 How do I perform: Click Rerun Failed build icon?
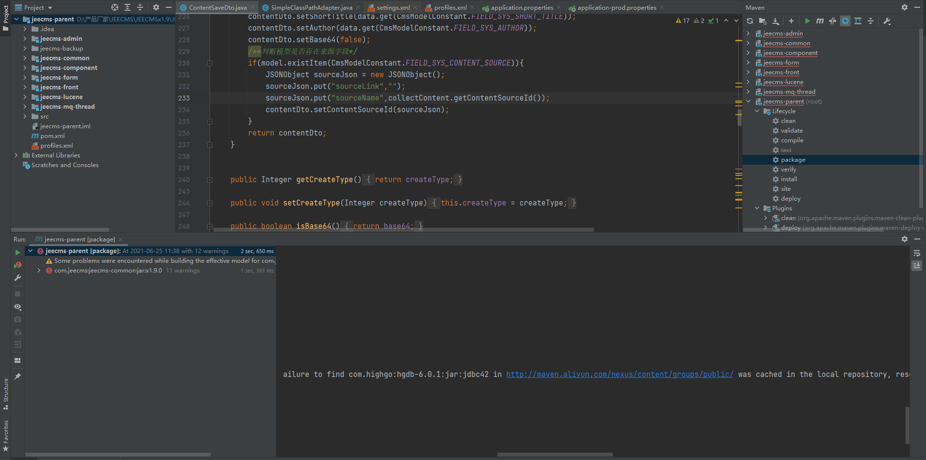click(18, 265)
